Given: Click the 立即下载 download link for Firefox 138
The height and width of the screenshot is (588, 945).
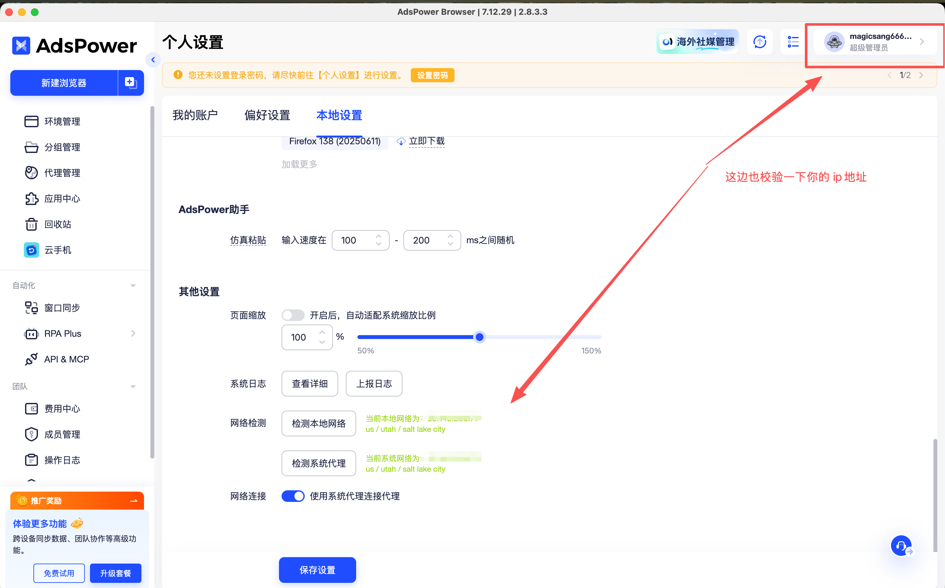Looking at the screenshot, I should point(427,141).
